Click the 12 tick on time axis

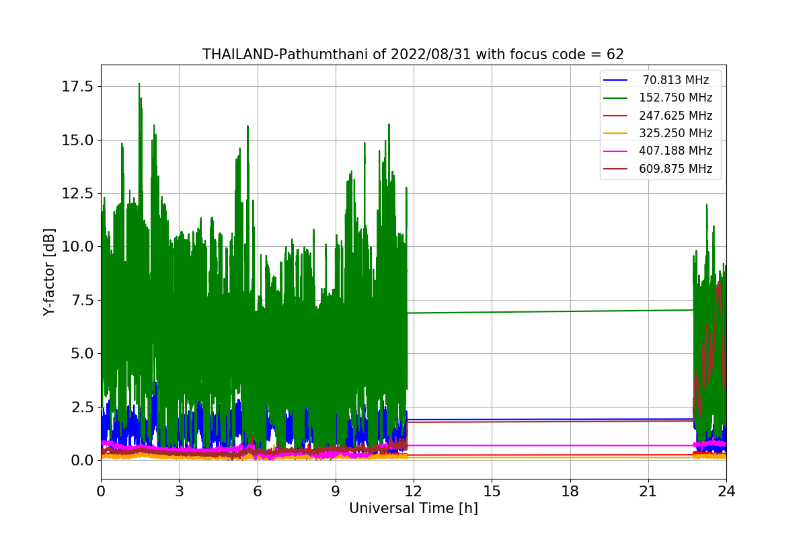tap(414, 491)
